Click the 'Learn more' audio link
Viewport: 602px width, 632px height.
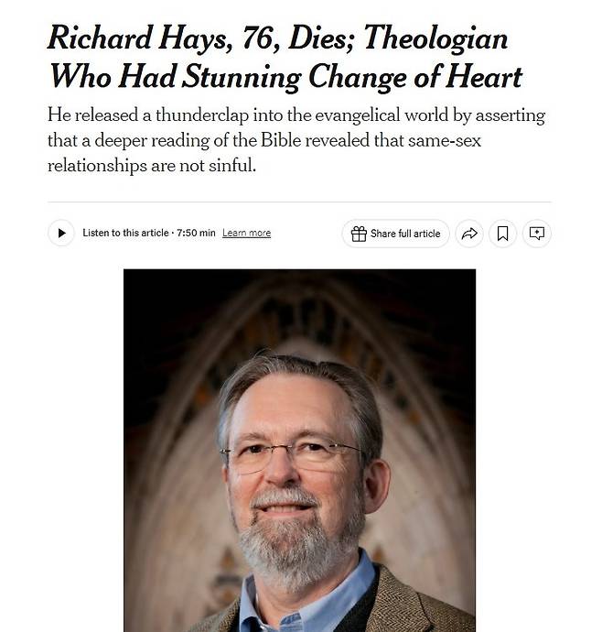(246, 234)
